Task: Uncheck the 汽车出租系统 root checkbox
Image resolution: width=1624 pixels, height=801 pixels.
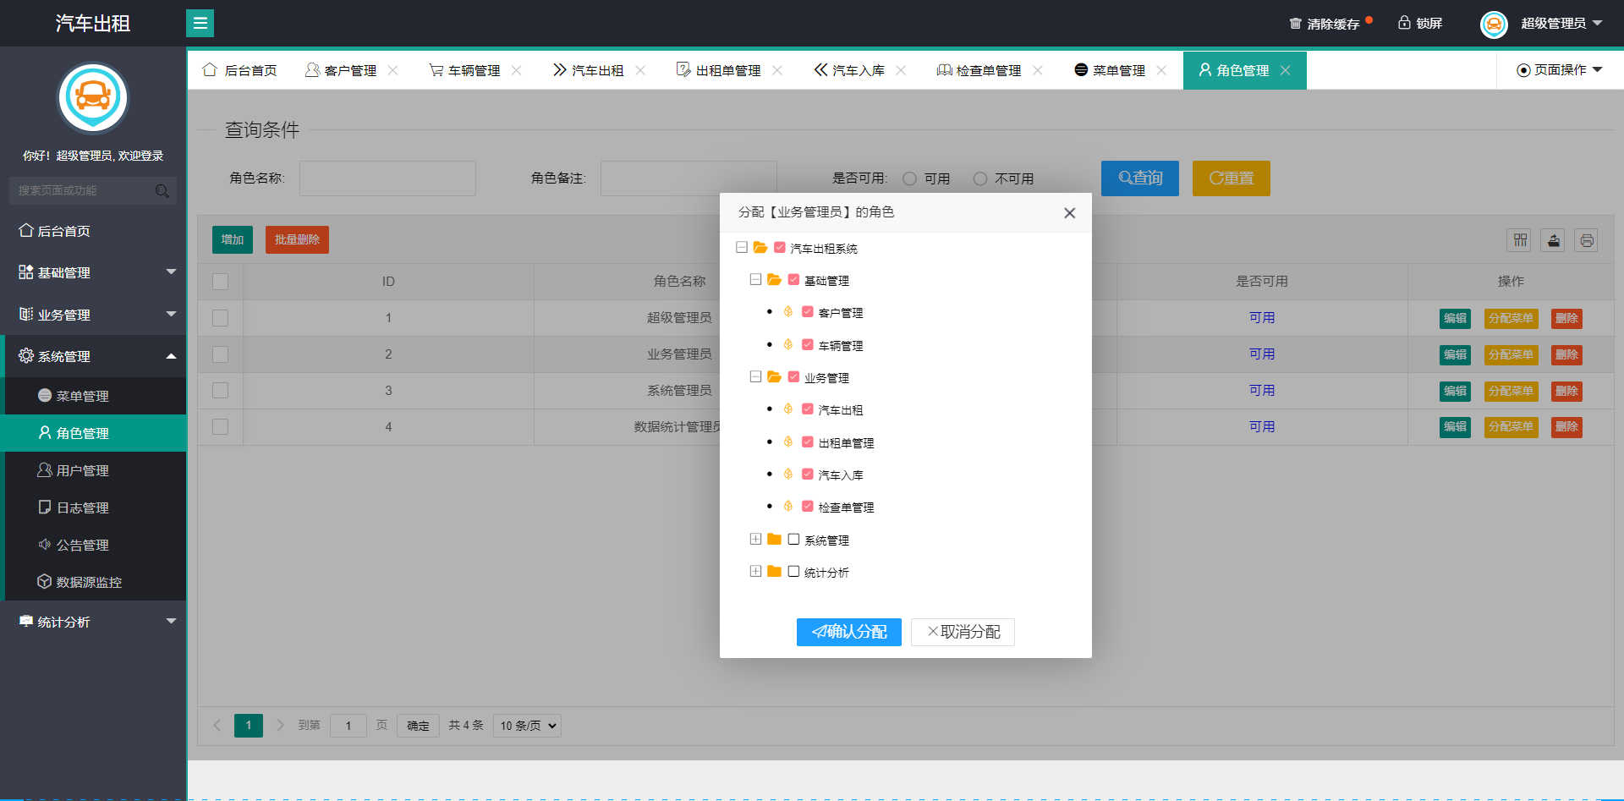Action: pos(780,248)
